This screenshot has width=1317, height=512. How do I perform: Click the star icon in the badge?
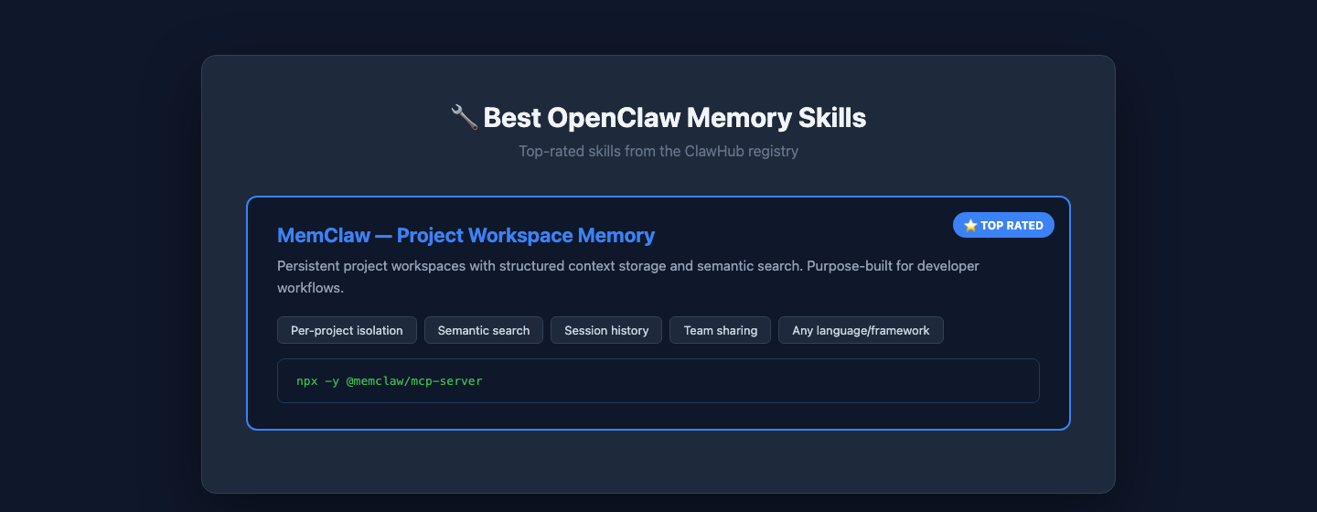(x=970, y=226)
